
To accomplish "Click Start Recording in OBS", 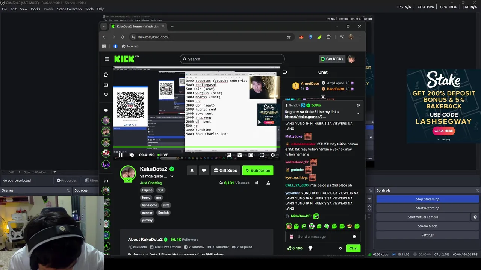I will 427,208.
